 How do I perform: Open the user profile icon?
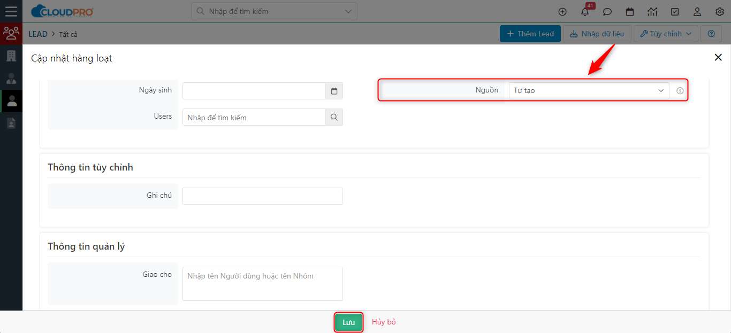pos(697,11)
